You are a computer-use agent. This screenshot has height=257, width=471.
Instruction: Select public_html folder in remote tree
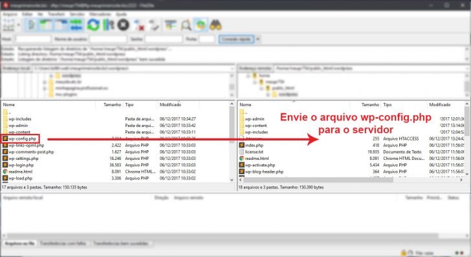click(283, 88)
